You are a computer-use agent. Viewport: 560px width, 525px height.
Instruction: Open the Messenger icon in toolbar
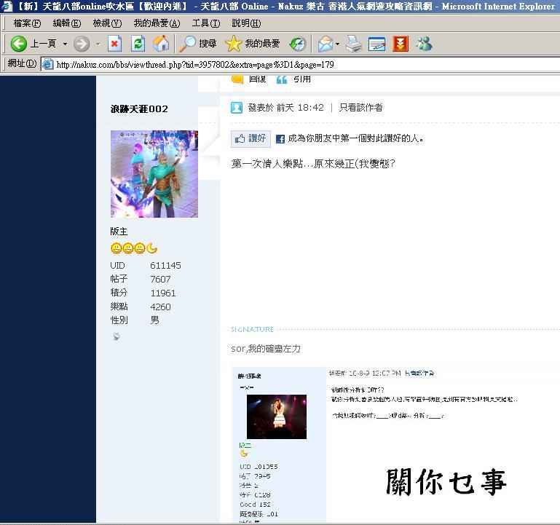tap(424, 44)
